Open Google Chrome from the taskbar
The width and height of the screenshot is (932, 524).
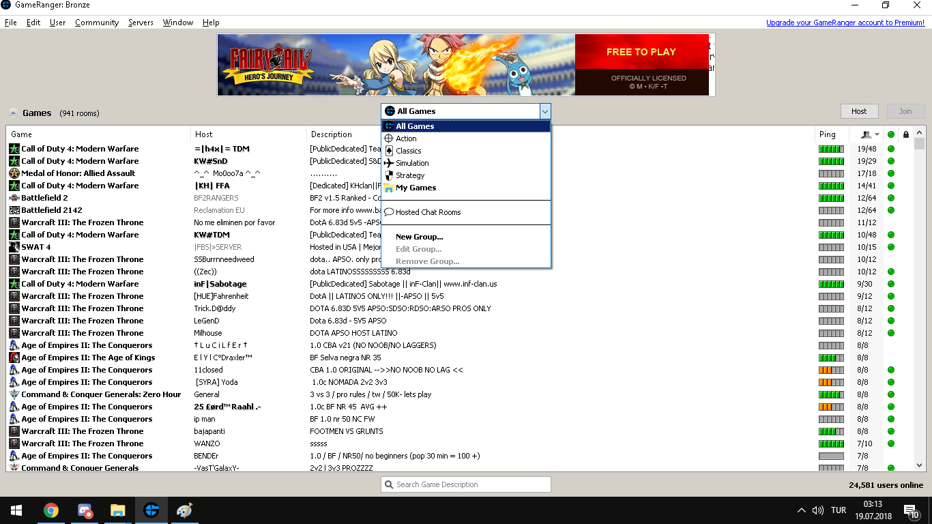[x=50, y=510]
